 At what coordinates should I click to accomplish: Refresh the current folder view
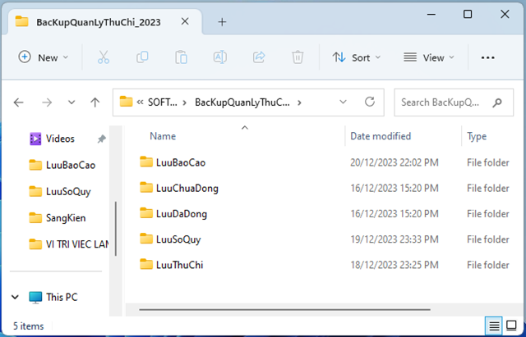tap(370, 102)
